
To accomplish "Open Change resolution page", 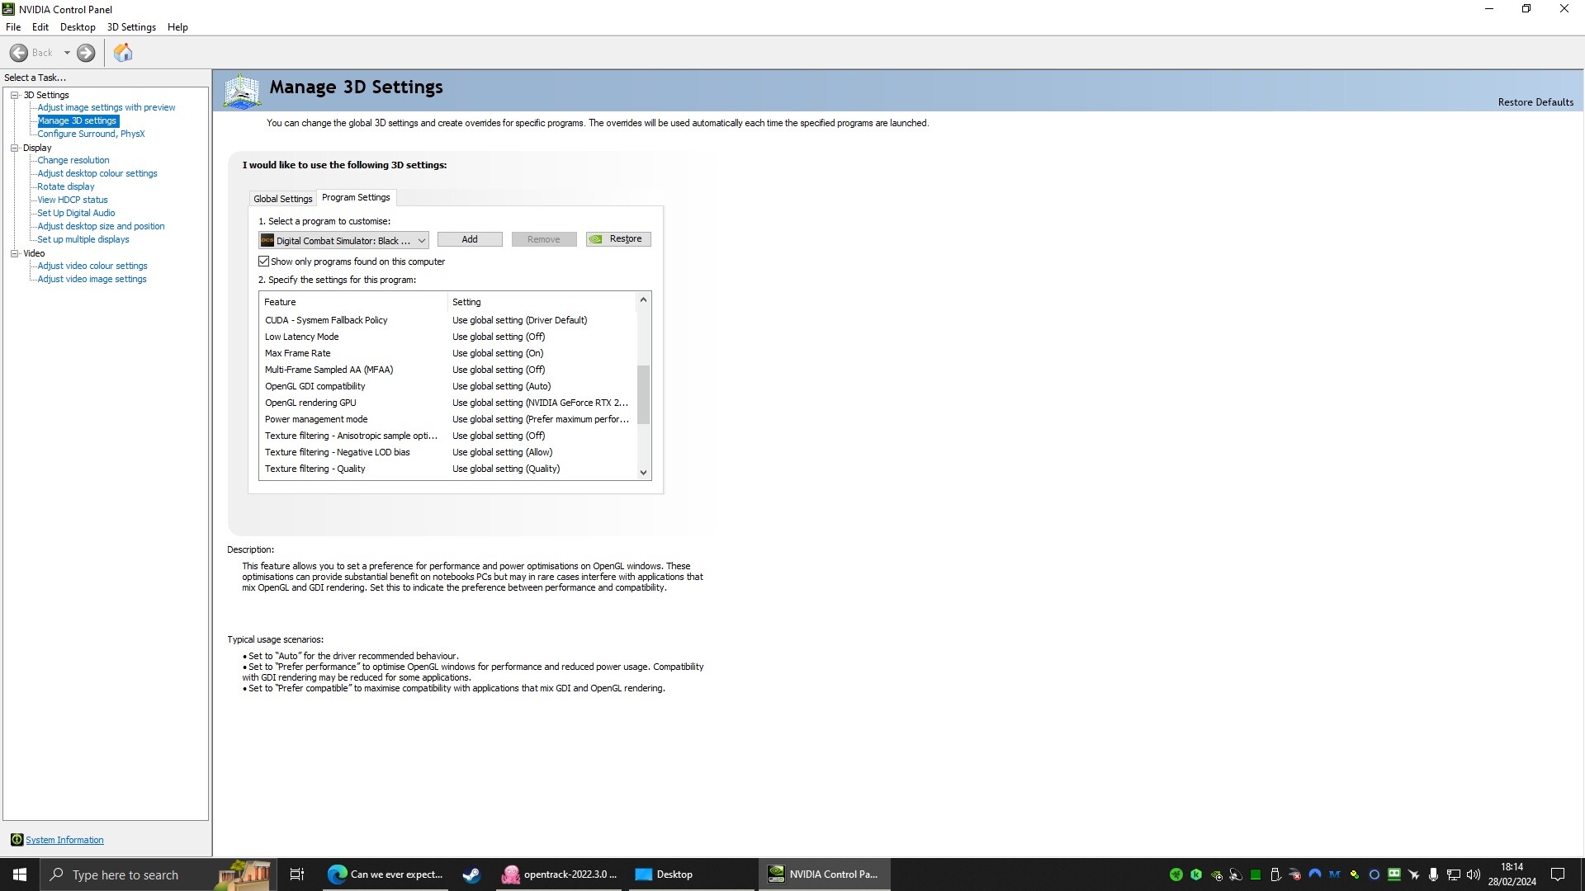I will [73, 160].
